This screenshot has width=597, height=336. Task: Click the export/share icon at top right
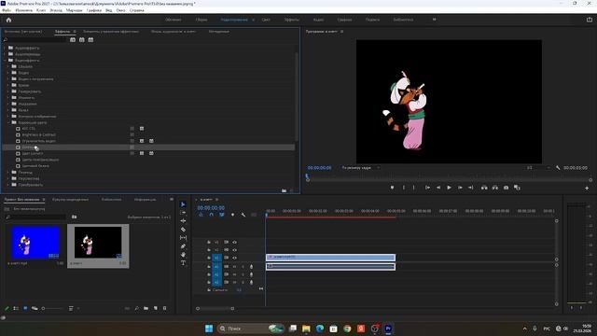click(x=590, y=20)
